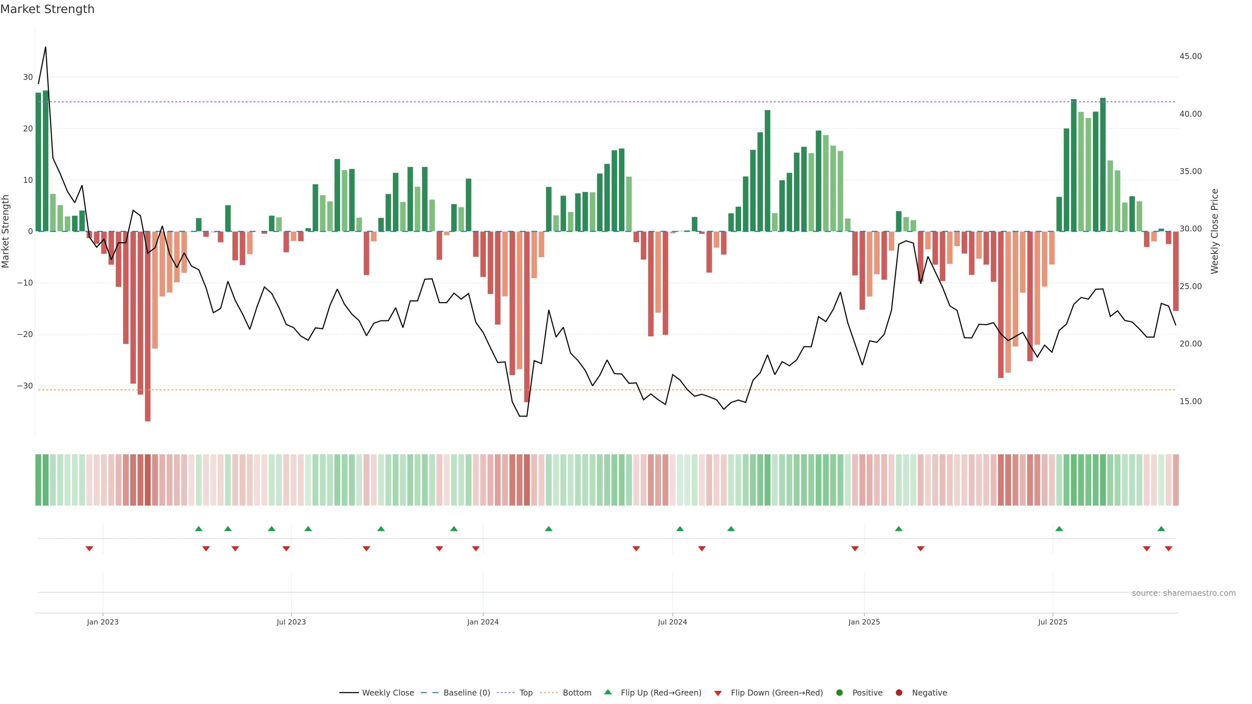
Task: Click flip-up triangle nearest Jul 2025
Action: coord(1059,529)
